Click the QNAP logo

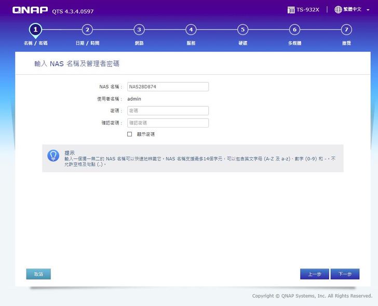pos(30,10)
